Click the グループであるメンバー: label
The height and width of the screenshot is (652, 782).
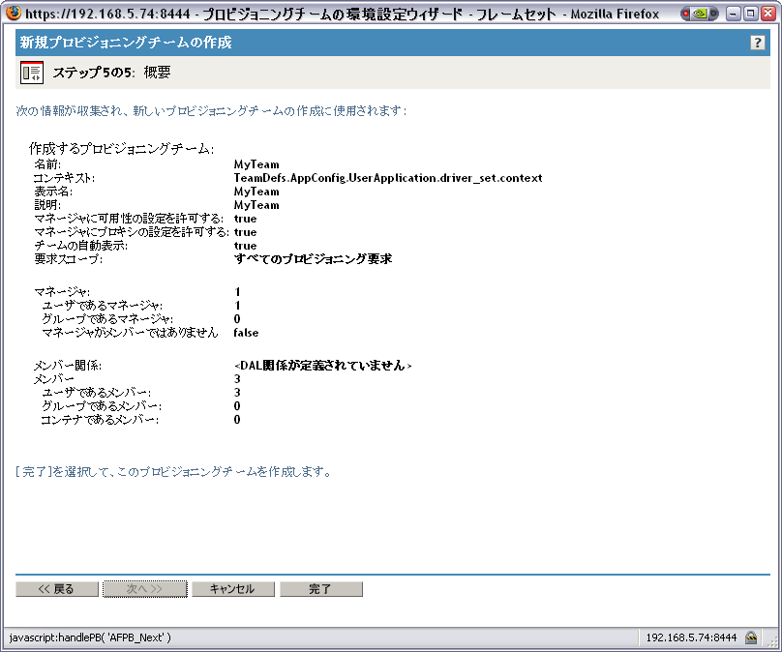click(102, 406)
